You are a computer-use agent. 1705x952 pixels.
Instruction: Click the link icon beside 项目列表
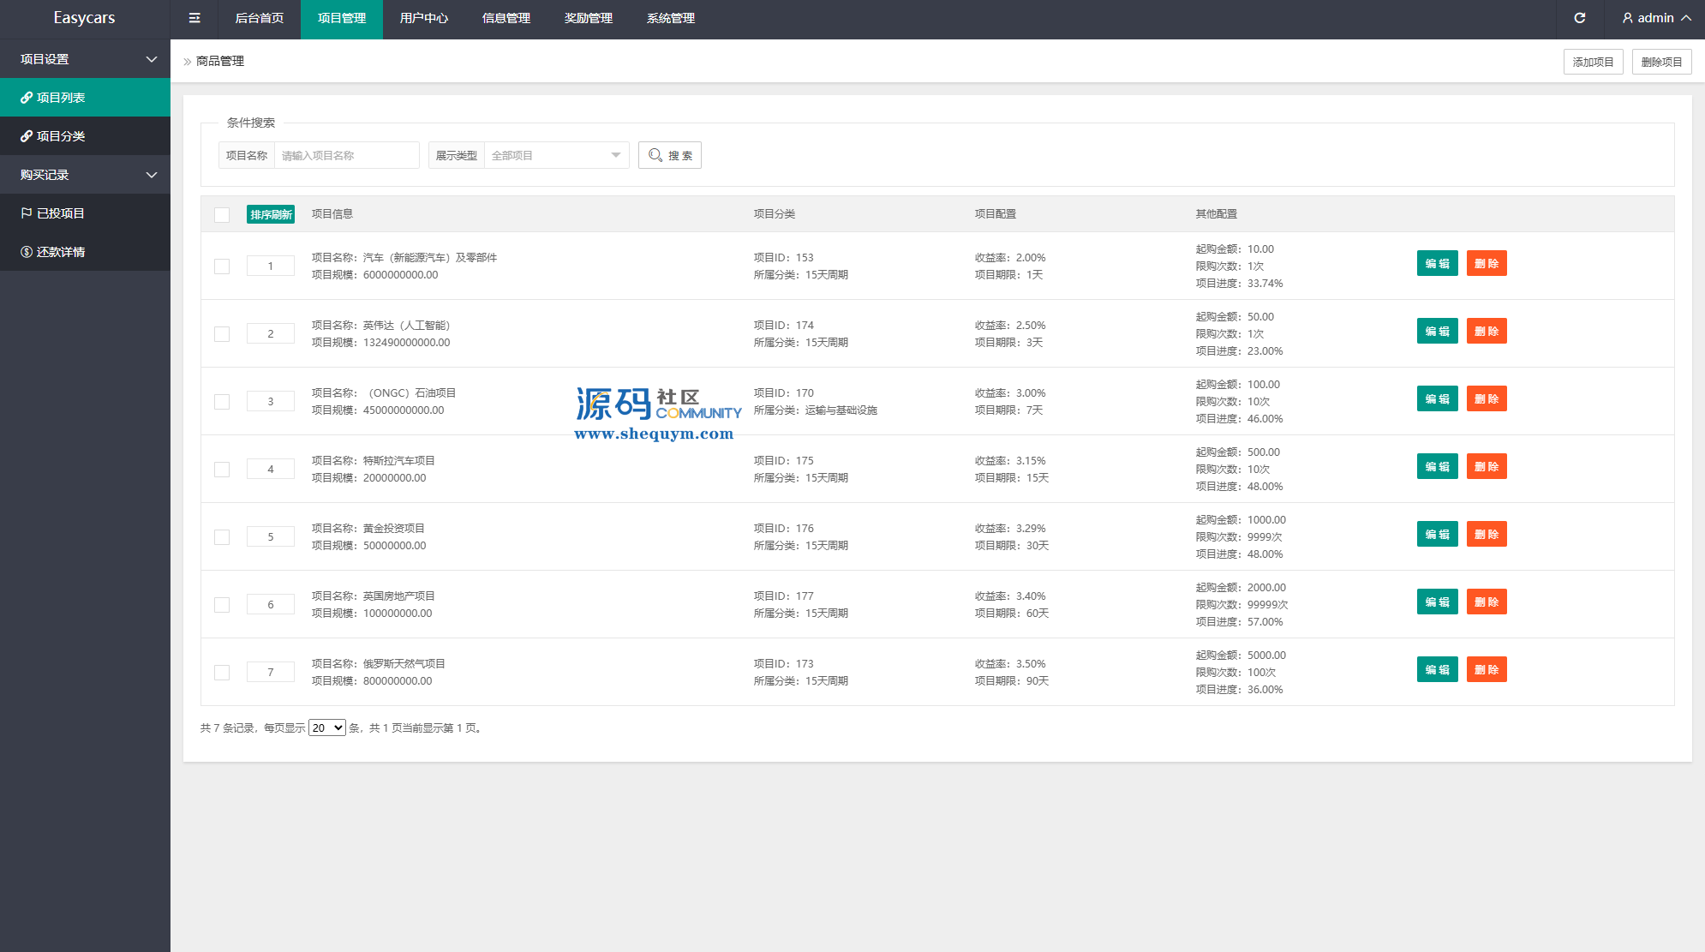27,98
